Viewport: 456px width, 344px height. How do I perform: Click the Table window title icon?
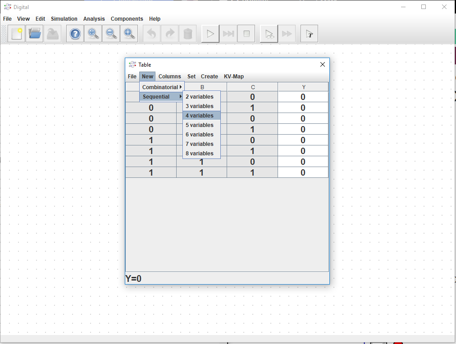(132, 64)
